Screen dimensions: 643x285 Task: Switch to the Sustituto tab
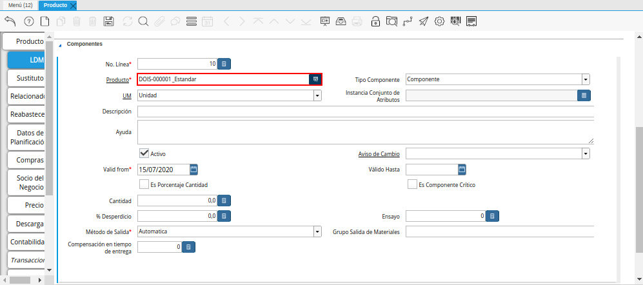pos(26,78)
